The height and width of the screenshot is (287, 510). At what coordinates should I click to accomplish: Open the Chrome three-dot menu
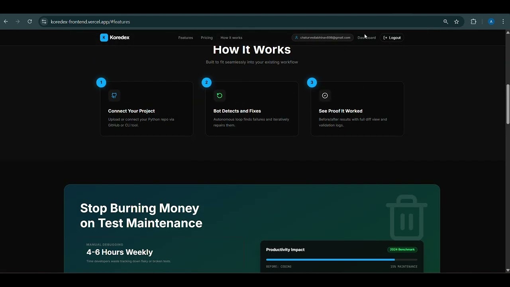pos(504,22)
